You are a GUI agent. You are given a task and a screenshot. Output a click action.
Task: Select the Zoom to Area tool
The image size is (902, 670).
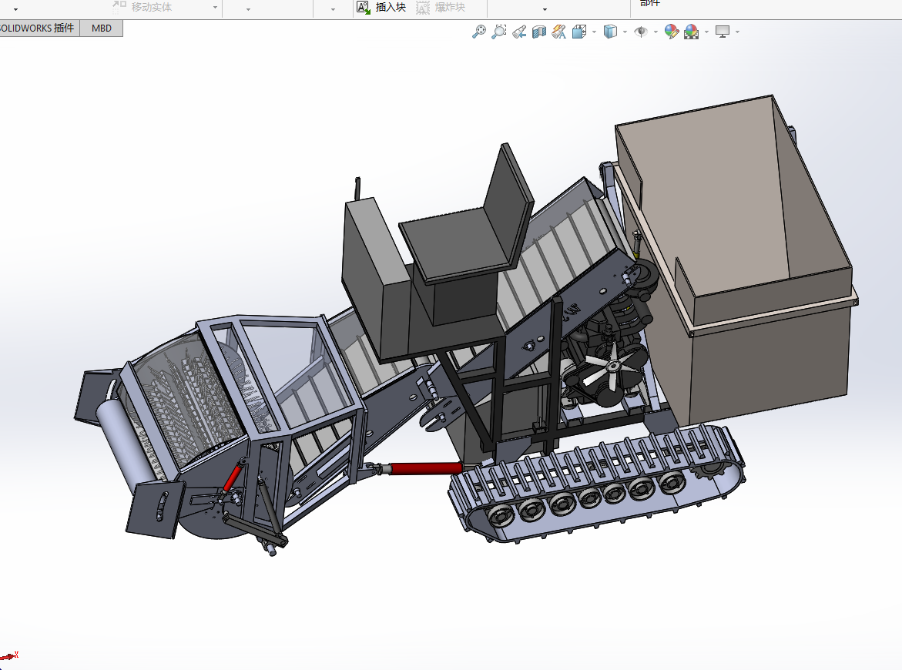pyautogui.click(x=498, y=32)
